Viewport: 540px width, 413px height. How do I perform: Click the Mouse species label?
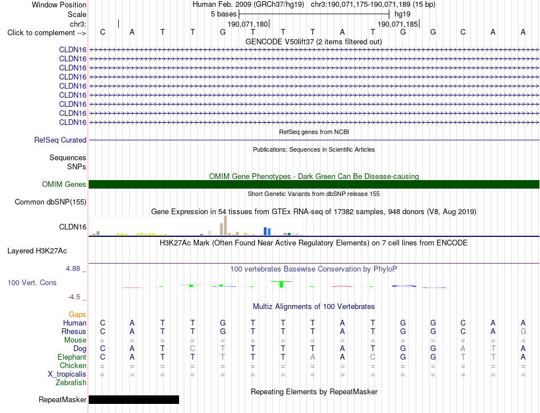tap(75, 340)
